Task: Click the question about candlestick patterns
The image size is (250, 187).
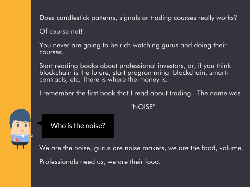Action: 138,18
